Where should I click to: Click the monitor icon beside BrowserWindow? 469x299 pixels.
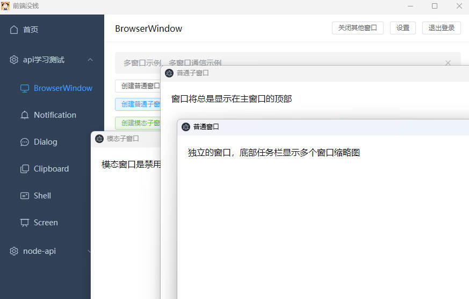(x=25, y=88)
